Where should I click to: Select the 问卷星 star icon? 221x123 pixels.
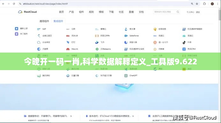pos(155,49)
